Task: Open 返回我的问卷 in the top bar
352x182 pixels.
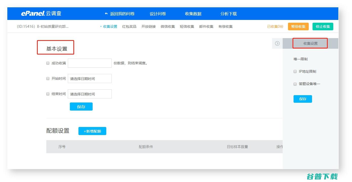Action: pos(122,14)
